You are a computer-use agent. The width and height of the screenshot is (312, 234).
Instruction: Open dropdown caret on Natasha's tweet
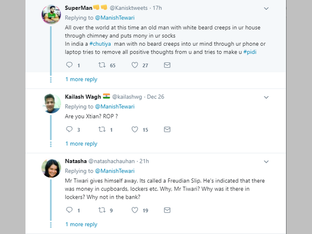267,161
